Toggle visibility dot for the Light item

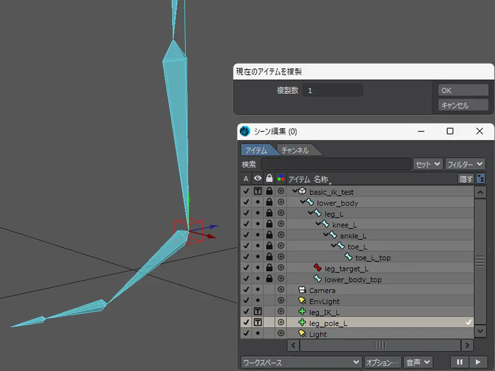click(257, 334)
